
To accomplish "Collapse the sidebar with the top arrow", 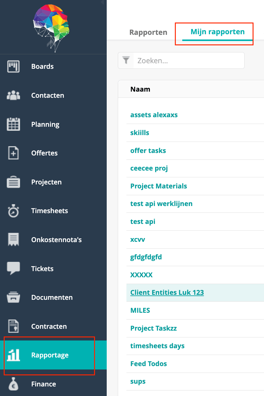I will [102, 2].
